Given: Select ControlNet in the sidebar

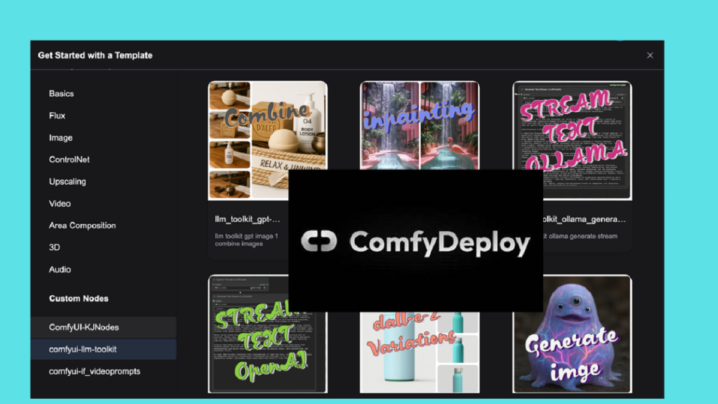Looking at the screenshot, I should tap(69, 160).
